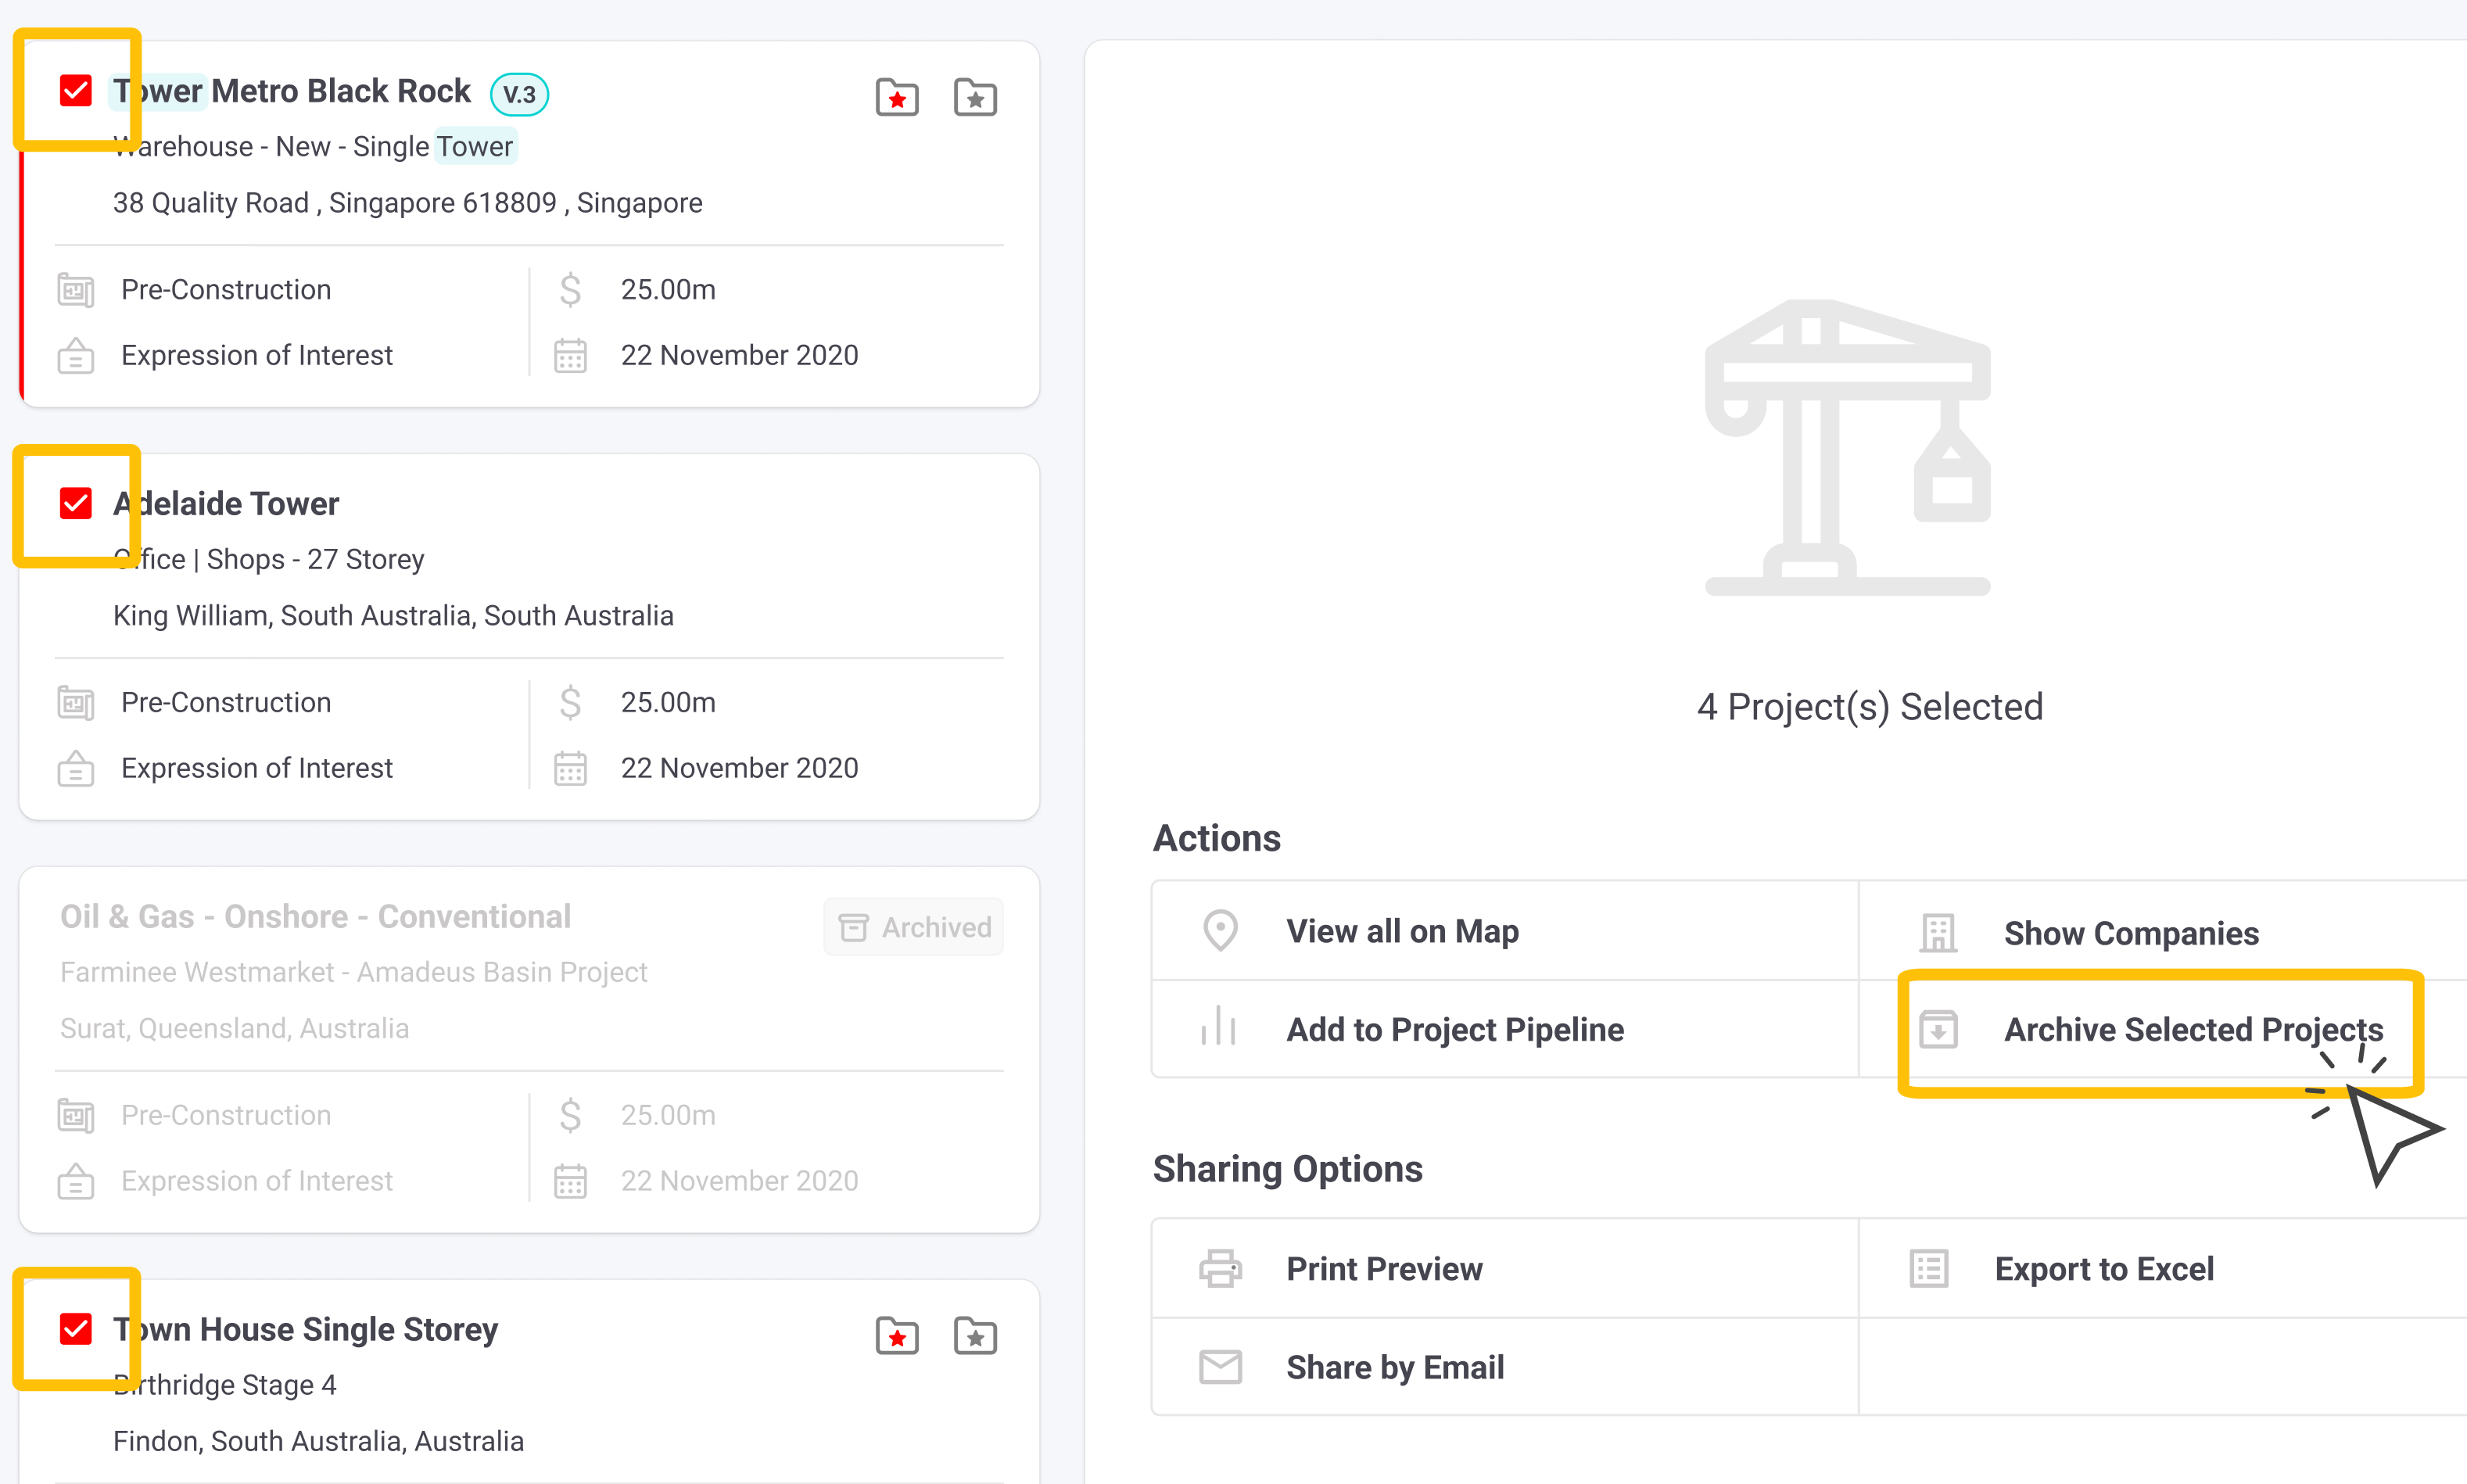Image resolution: width=2467 pixels, height=1484 pixels.
Task: Click the building icon beside Show Companies
Action: tap(1938, 933)
